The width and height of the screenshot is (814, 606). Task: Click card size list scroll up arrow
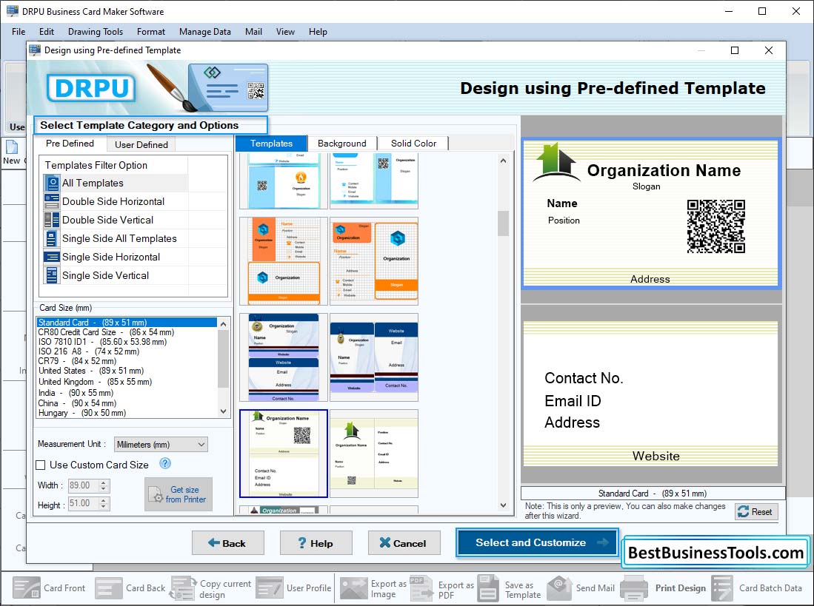click(x=223, y=324)
